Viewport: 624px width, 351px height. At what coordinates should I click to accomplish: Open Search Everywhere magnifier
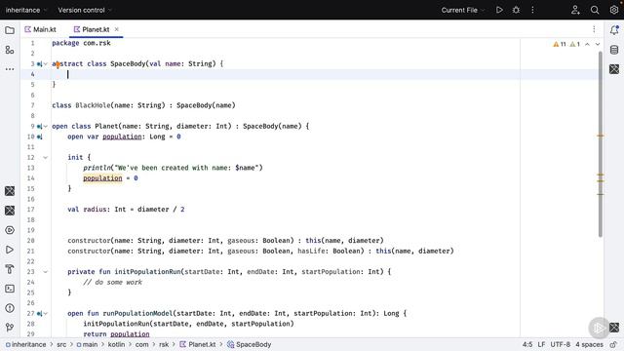click(595, 10)
